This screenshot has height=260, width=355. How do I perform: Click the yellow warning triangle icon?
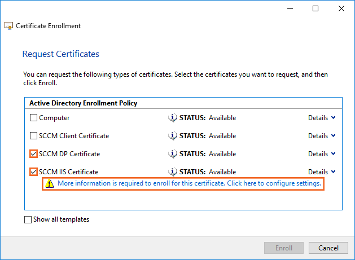point(50,184)
